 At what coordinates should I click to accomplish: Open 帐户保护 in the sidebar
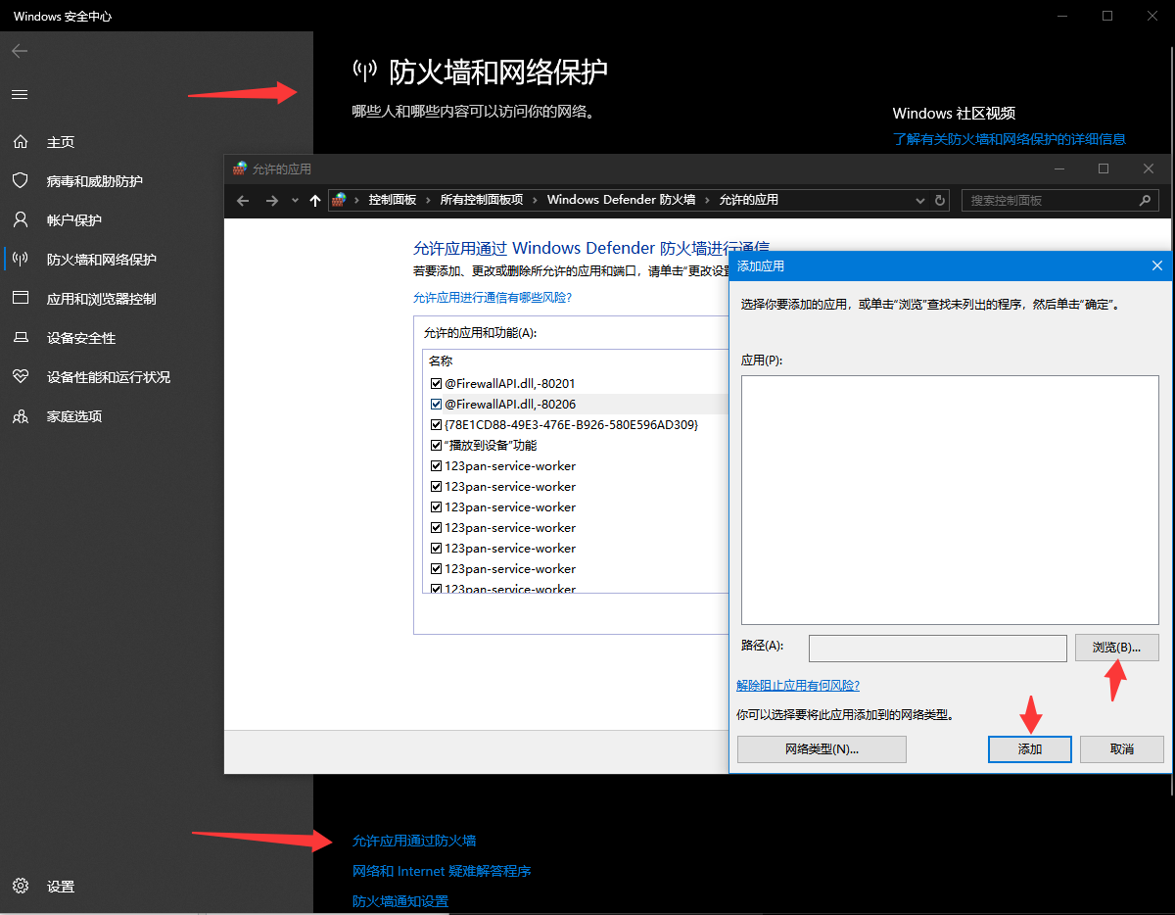point(74,220)
